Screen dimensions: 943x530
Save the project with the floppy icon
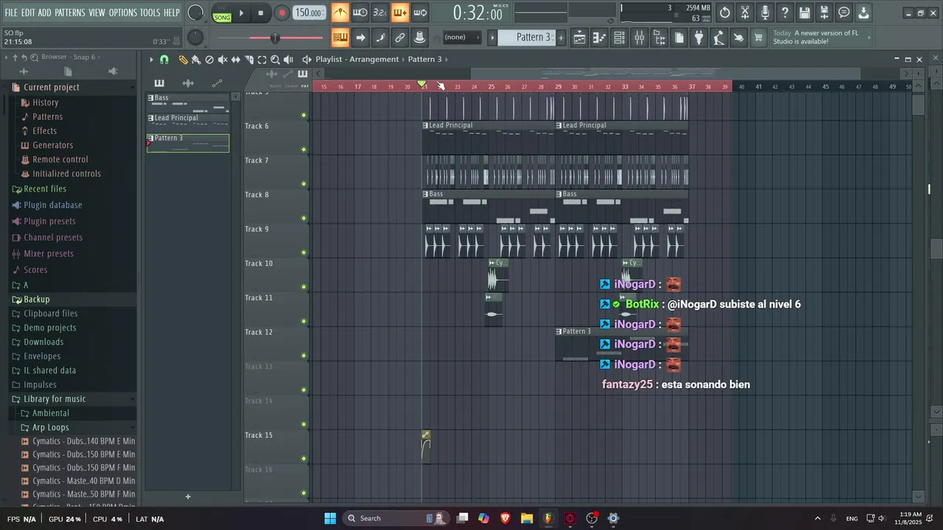(x=804, y=13)
